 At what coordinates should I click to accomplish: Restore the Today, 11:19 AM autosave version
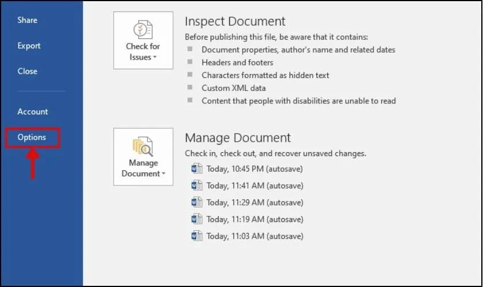255,219
